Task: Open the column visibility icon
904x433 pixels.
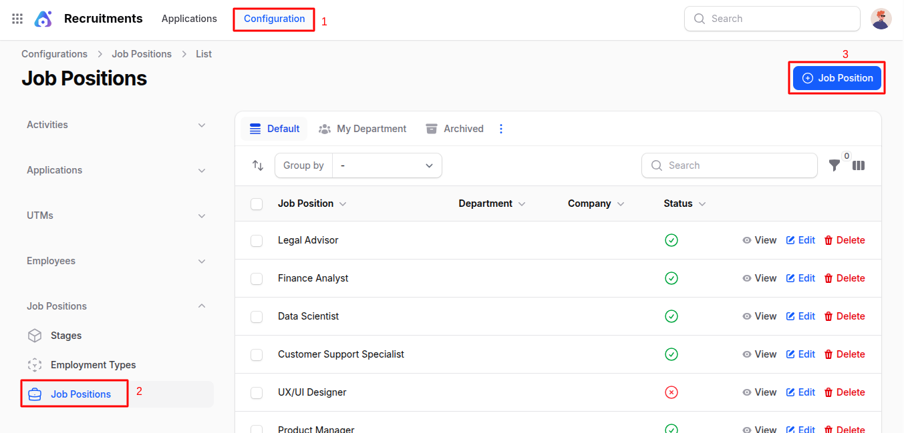Action: coord(859,165)
